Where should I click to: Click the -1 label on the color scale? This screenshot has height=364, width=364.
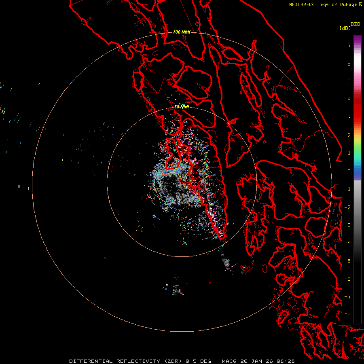click(x=347, y=189)
